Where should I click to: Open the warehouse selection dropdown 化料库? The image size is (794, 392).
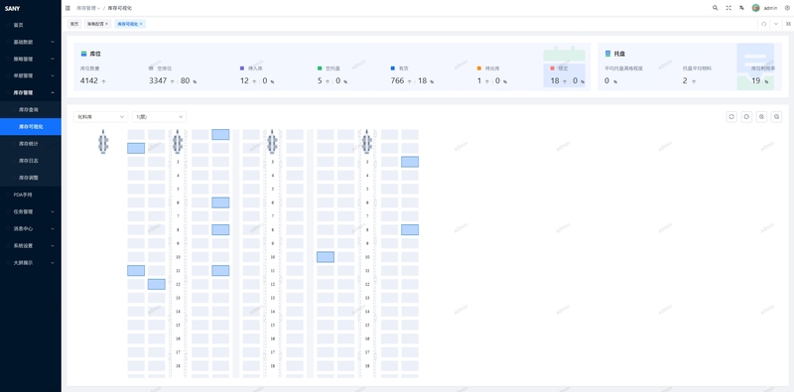tap(101, 117)
